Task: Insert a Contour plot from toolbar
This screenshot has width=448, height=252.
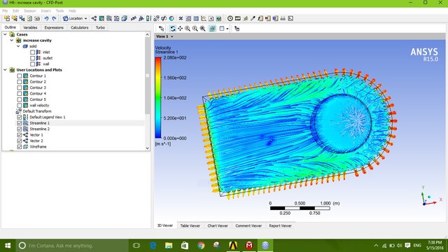Action: [x=101, y=19]
